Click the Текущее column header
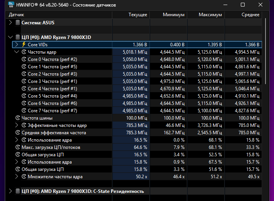Image resolution: width=274 pixels, height=201 pixels. [131, 15]
